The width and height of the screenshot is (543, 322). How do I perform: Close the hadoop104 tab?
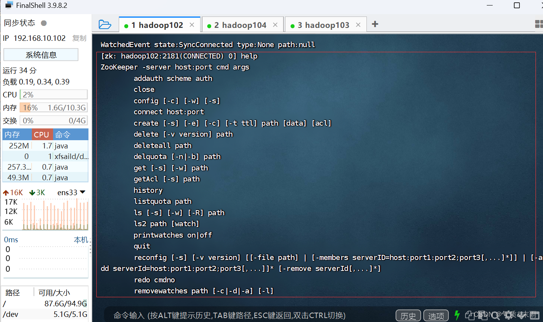pyautogui.click(x=275, y=25)
